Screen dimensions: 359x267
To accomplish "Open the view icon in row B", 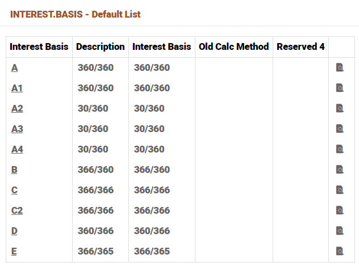I will 340,169.
